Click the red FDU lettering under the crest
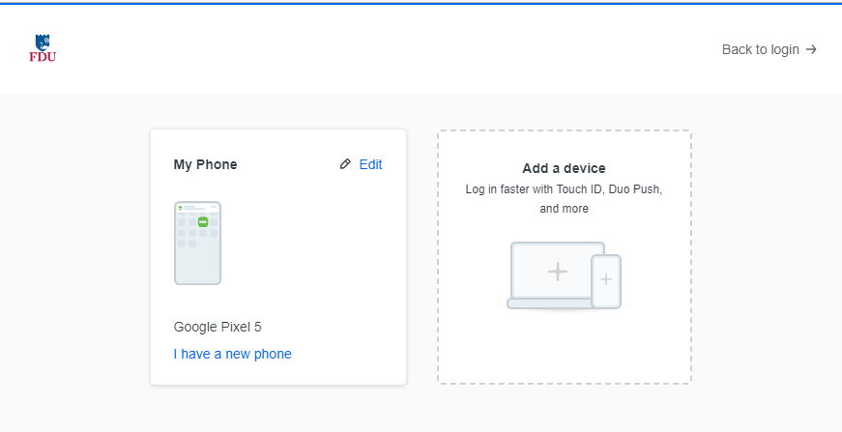Image resolution: width=842 pixels, height=432 pixels. click(43, 57)
